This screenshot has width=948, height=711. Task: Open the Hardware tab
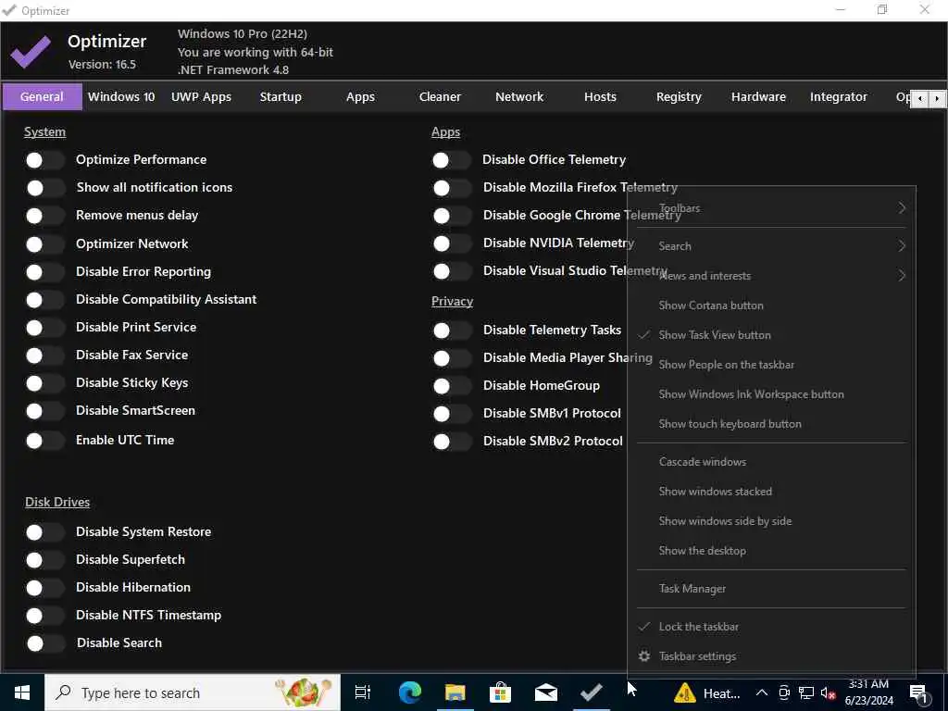point(759,96)
